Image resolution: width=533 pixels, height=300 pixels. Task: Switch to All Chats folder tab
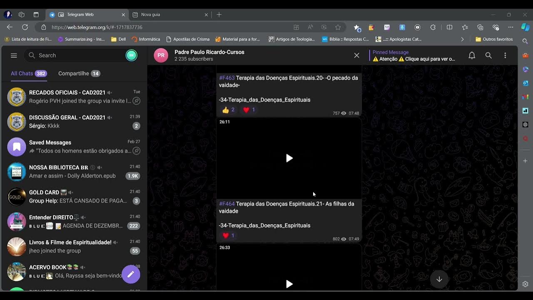click(28, 73)
